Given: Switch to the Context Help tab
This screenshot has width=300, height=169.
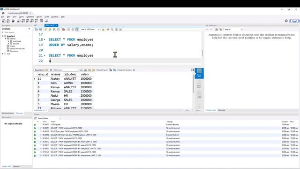Looking at the screenshot, I should click(x=210, y=110).
